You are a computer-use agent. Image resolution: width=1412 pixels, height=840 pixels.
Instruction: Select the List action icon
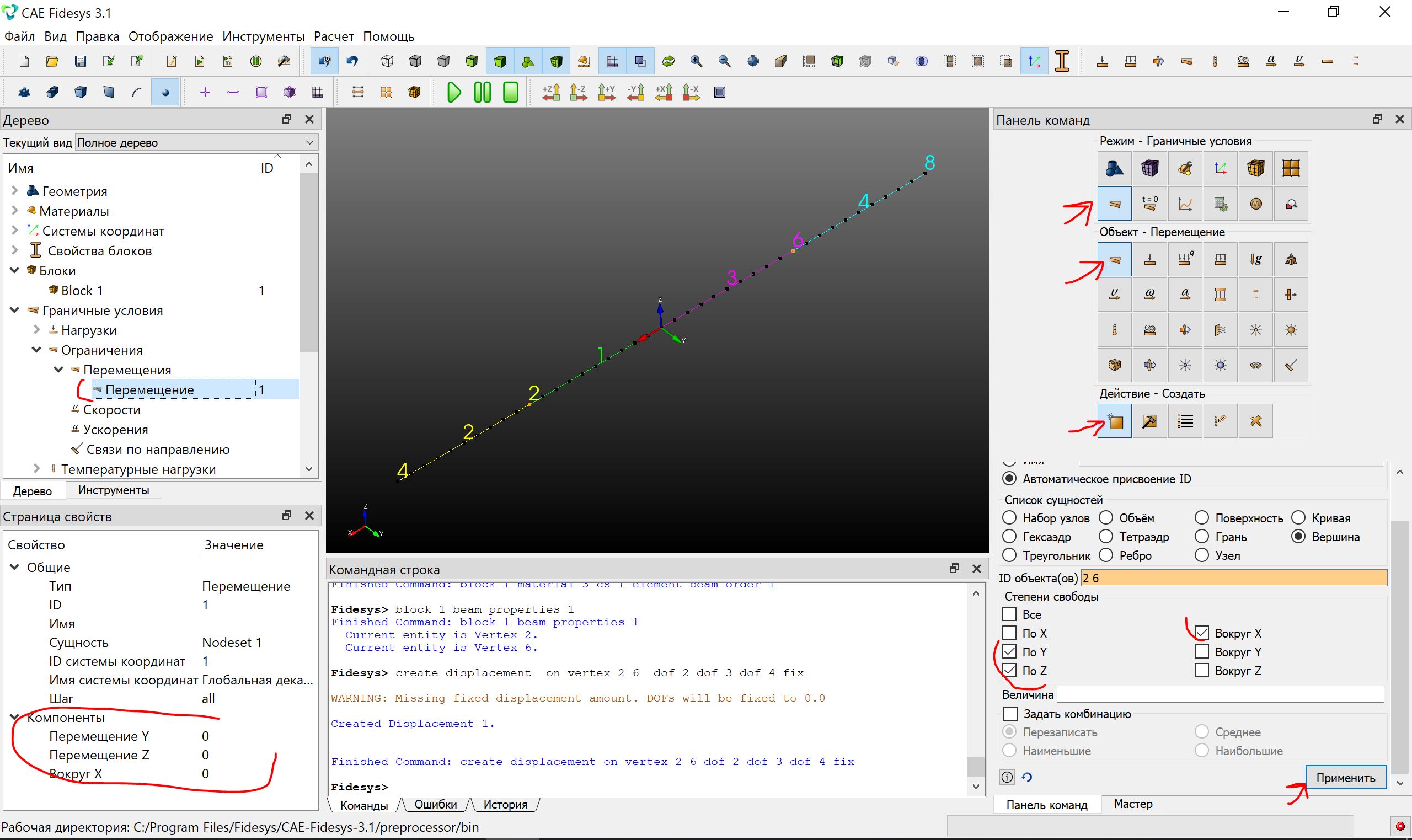[x=1185, y=421]
